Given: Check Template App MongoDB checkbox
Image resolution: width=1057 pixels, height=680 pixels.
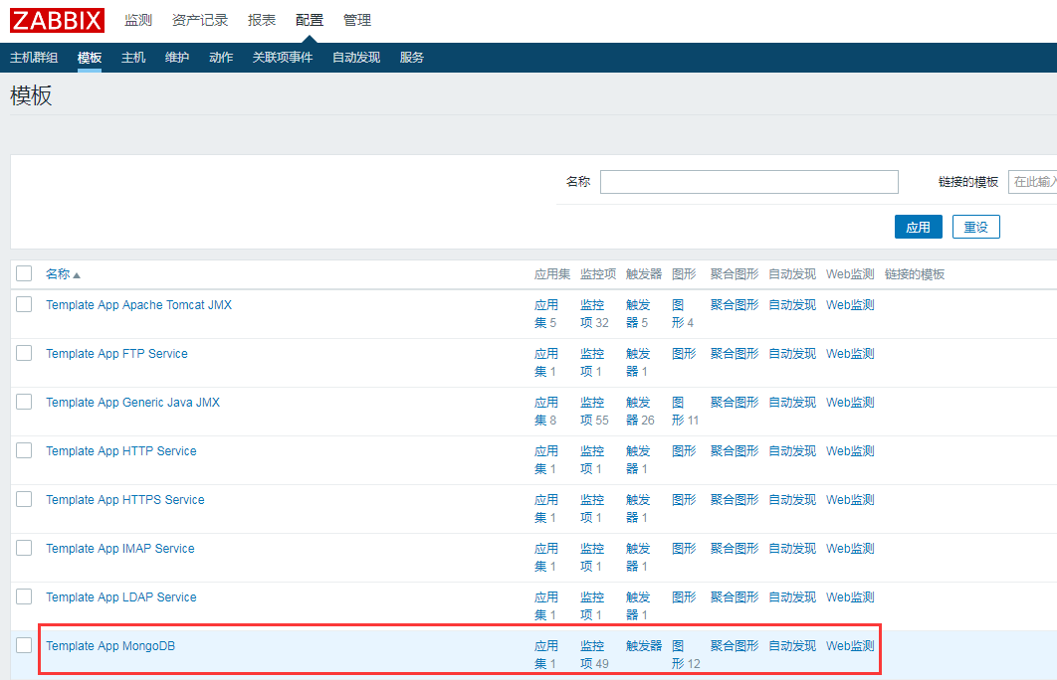Looking at the screenshot, I should pyautogui.click(x=24, y=645).
